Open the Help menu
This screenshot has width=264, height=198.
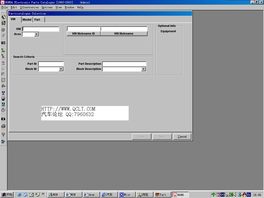tap(80, 7)
